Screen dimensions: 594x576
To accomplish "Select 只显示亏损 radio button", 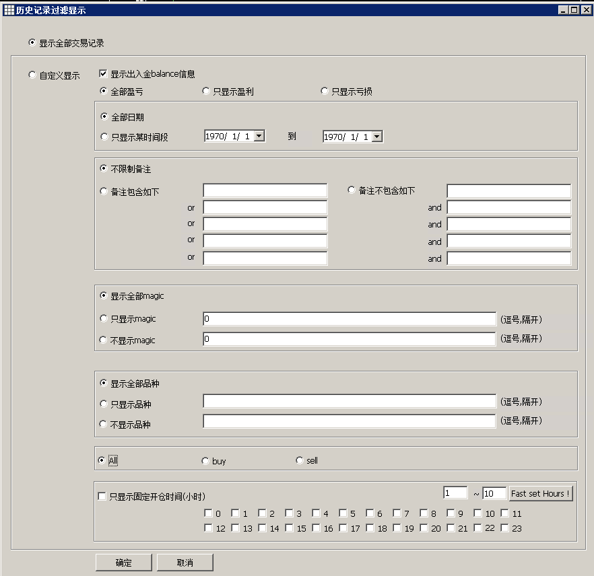I will coord(325,92).
